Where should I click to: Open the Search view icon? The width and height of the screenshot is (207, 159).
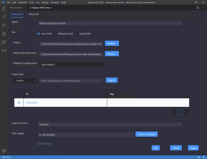pyautogui.click(x=4, y=17)
